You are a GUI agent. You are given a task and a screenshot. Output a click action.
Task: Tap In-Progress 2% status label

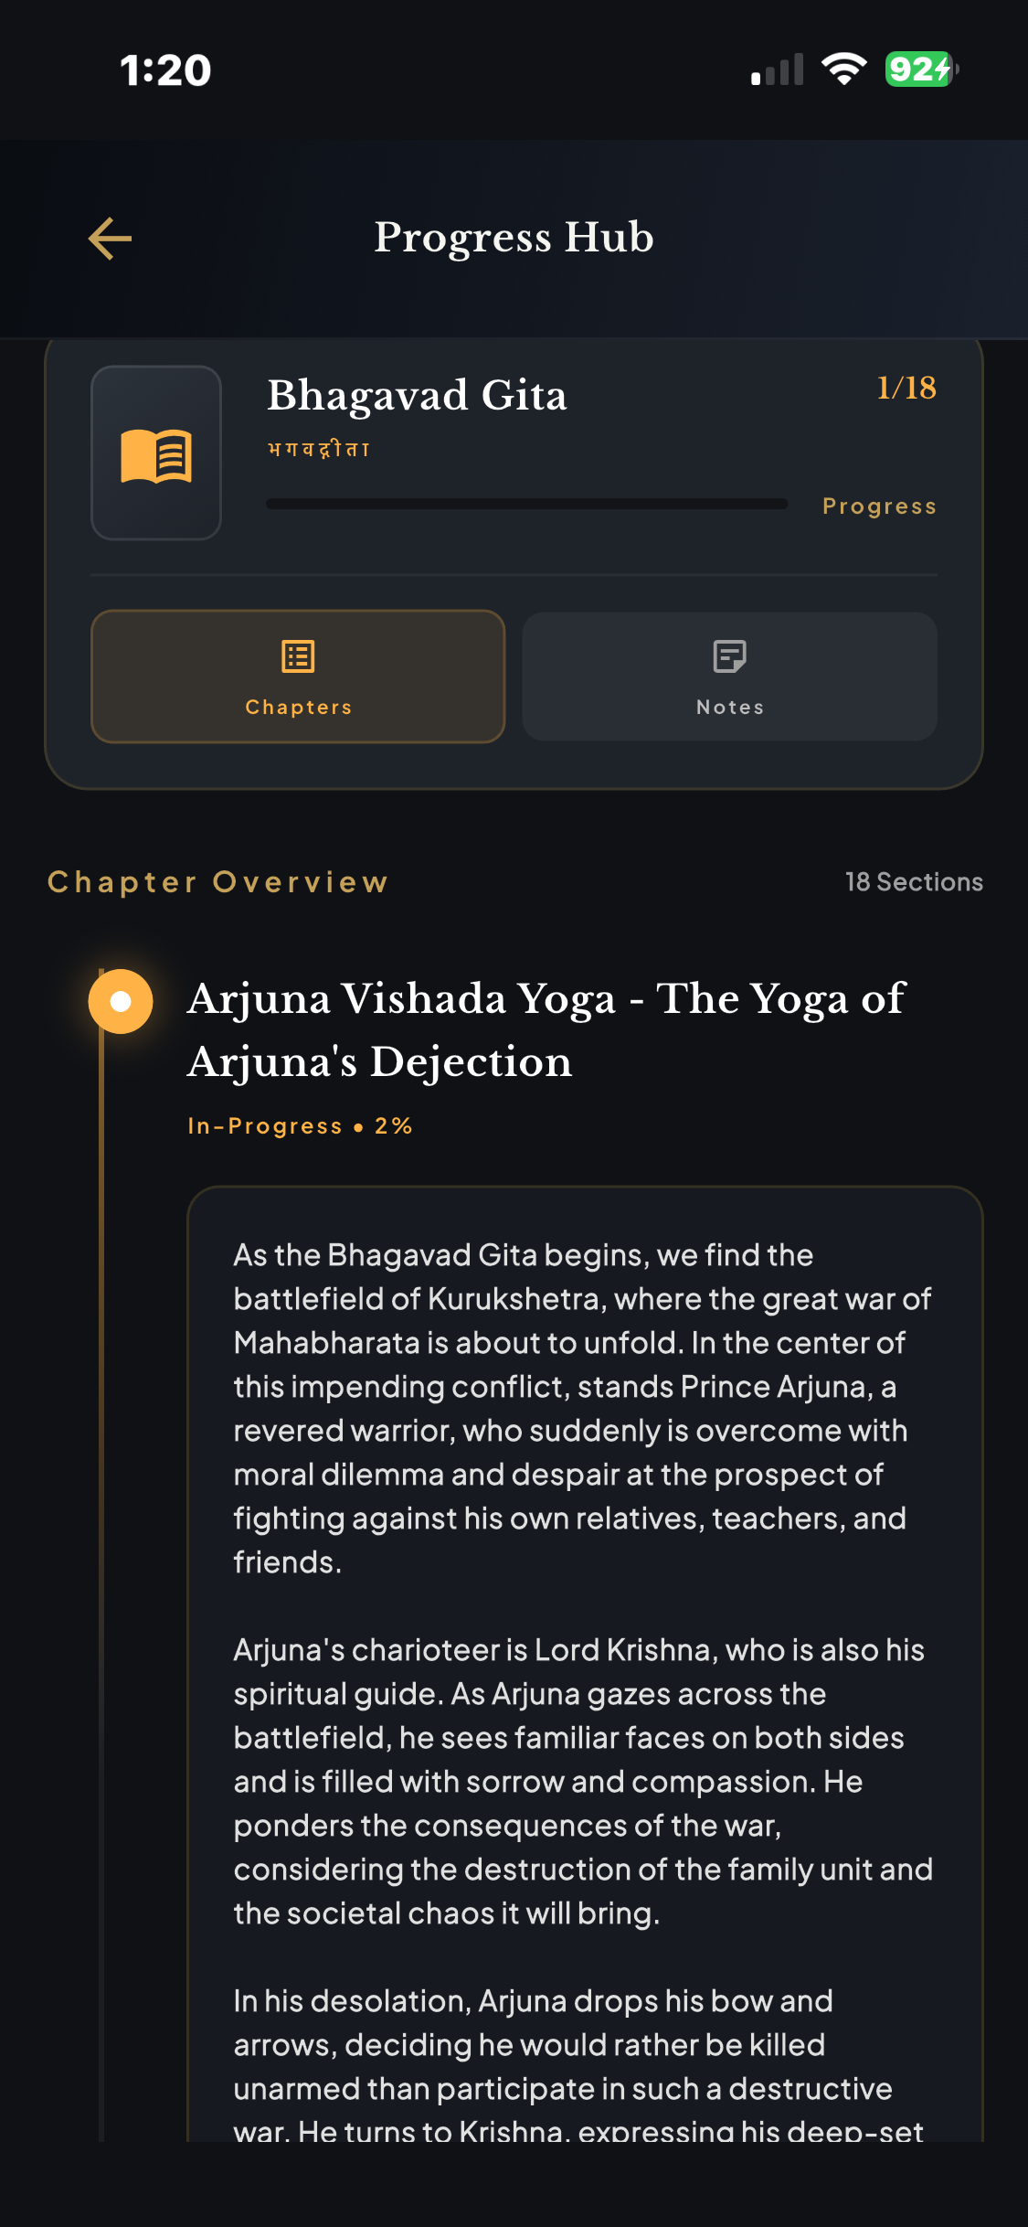point(300,1126)
